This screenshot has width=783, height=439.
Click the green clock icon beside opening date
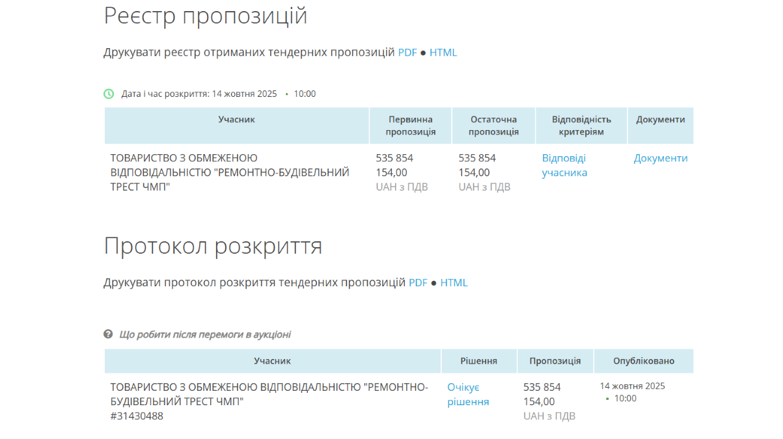pos(109,94)
